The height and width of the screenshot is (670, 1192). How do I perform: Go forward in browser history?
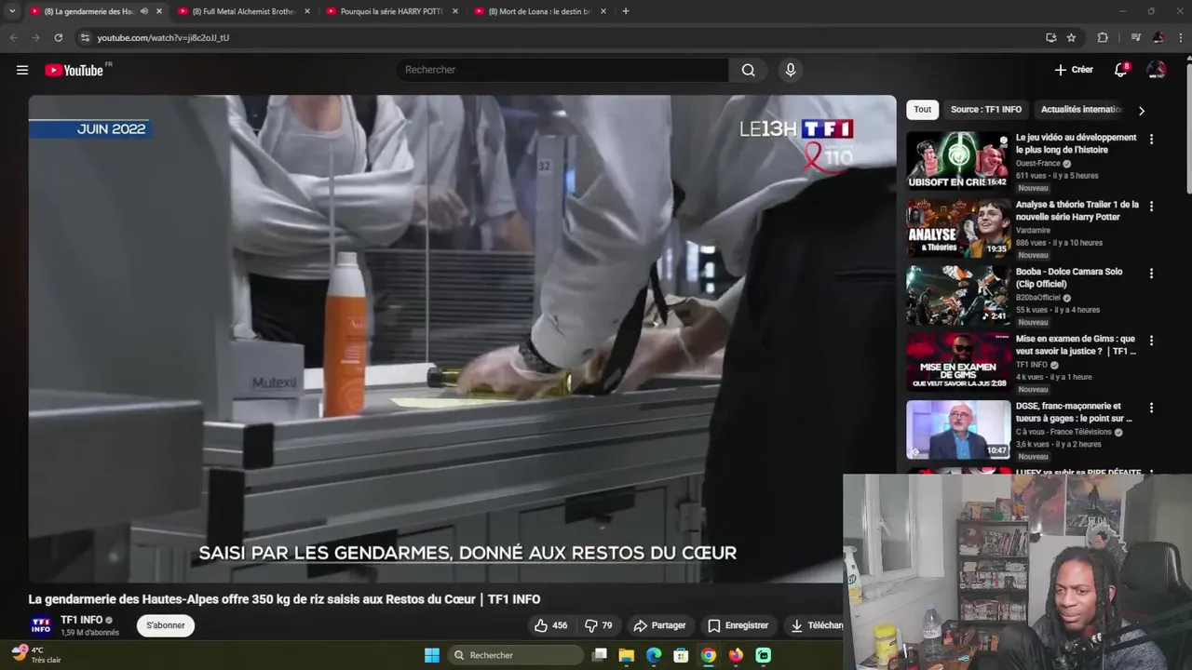coord(35,37)
